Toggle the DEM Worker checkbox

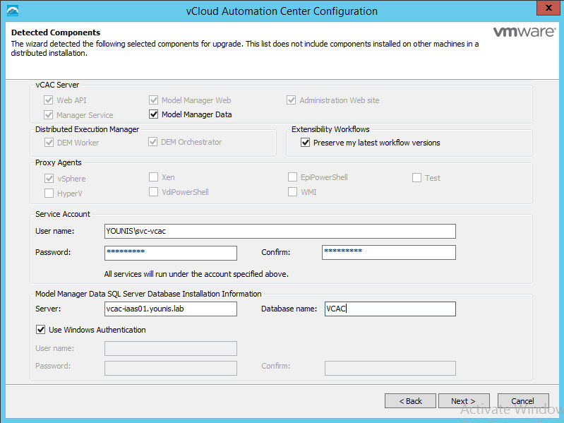pos(49,143)
